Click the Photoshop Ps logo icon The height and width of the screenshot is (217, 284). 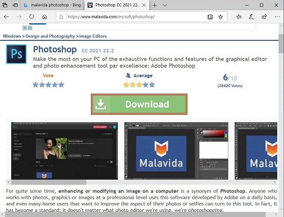pos(16,54)
